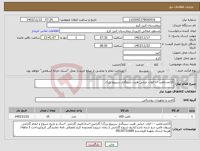Click the quantity cell showing 15
The image size is (200, 151).
pos(48,116)
